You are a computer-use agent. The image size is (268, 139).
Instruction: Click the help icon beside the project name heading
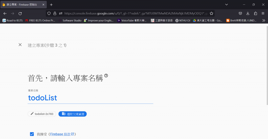tap(106, 76)
